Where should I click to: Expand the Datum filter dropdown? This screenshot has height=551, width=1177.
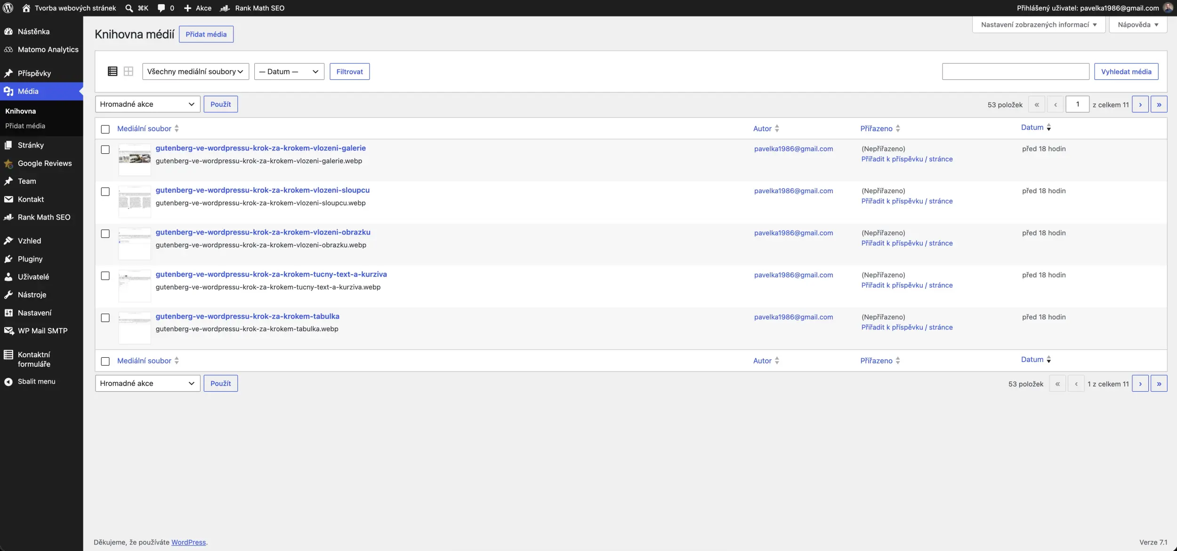point(289,71)
